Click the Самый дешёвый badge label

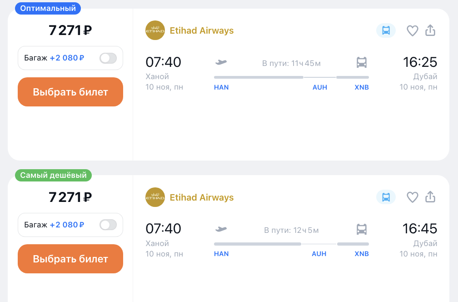(x=53, y=175)
